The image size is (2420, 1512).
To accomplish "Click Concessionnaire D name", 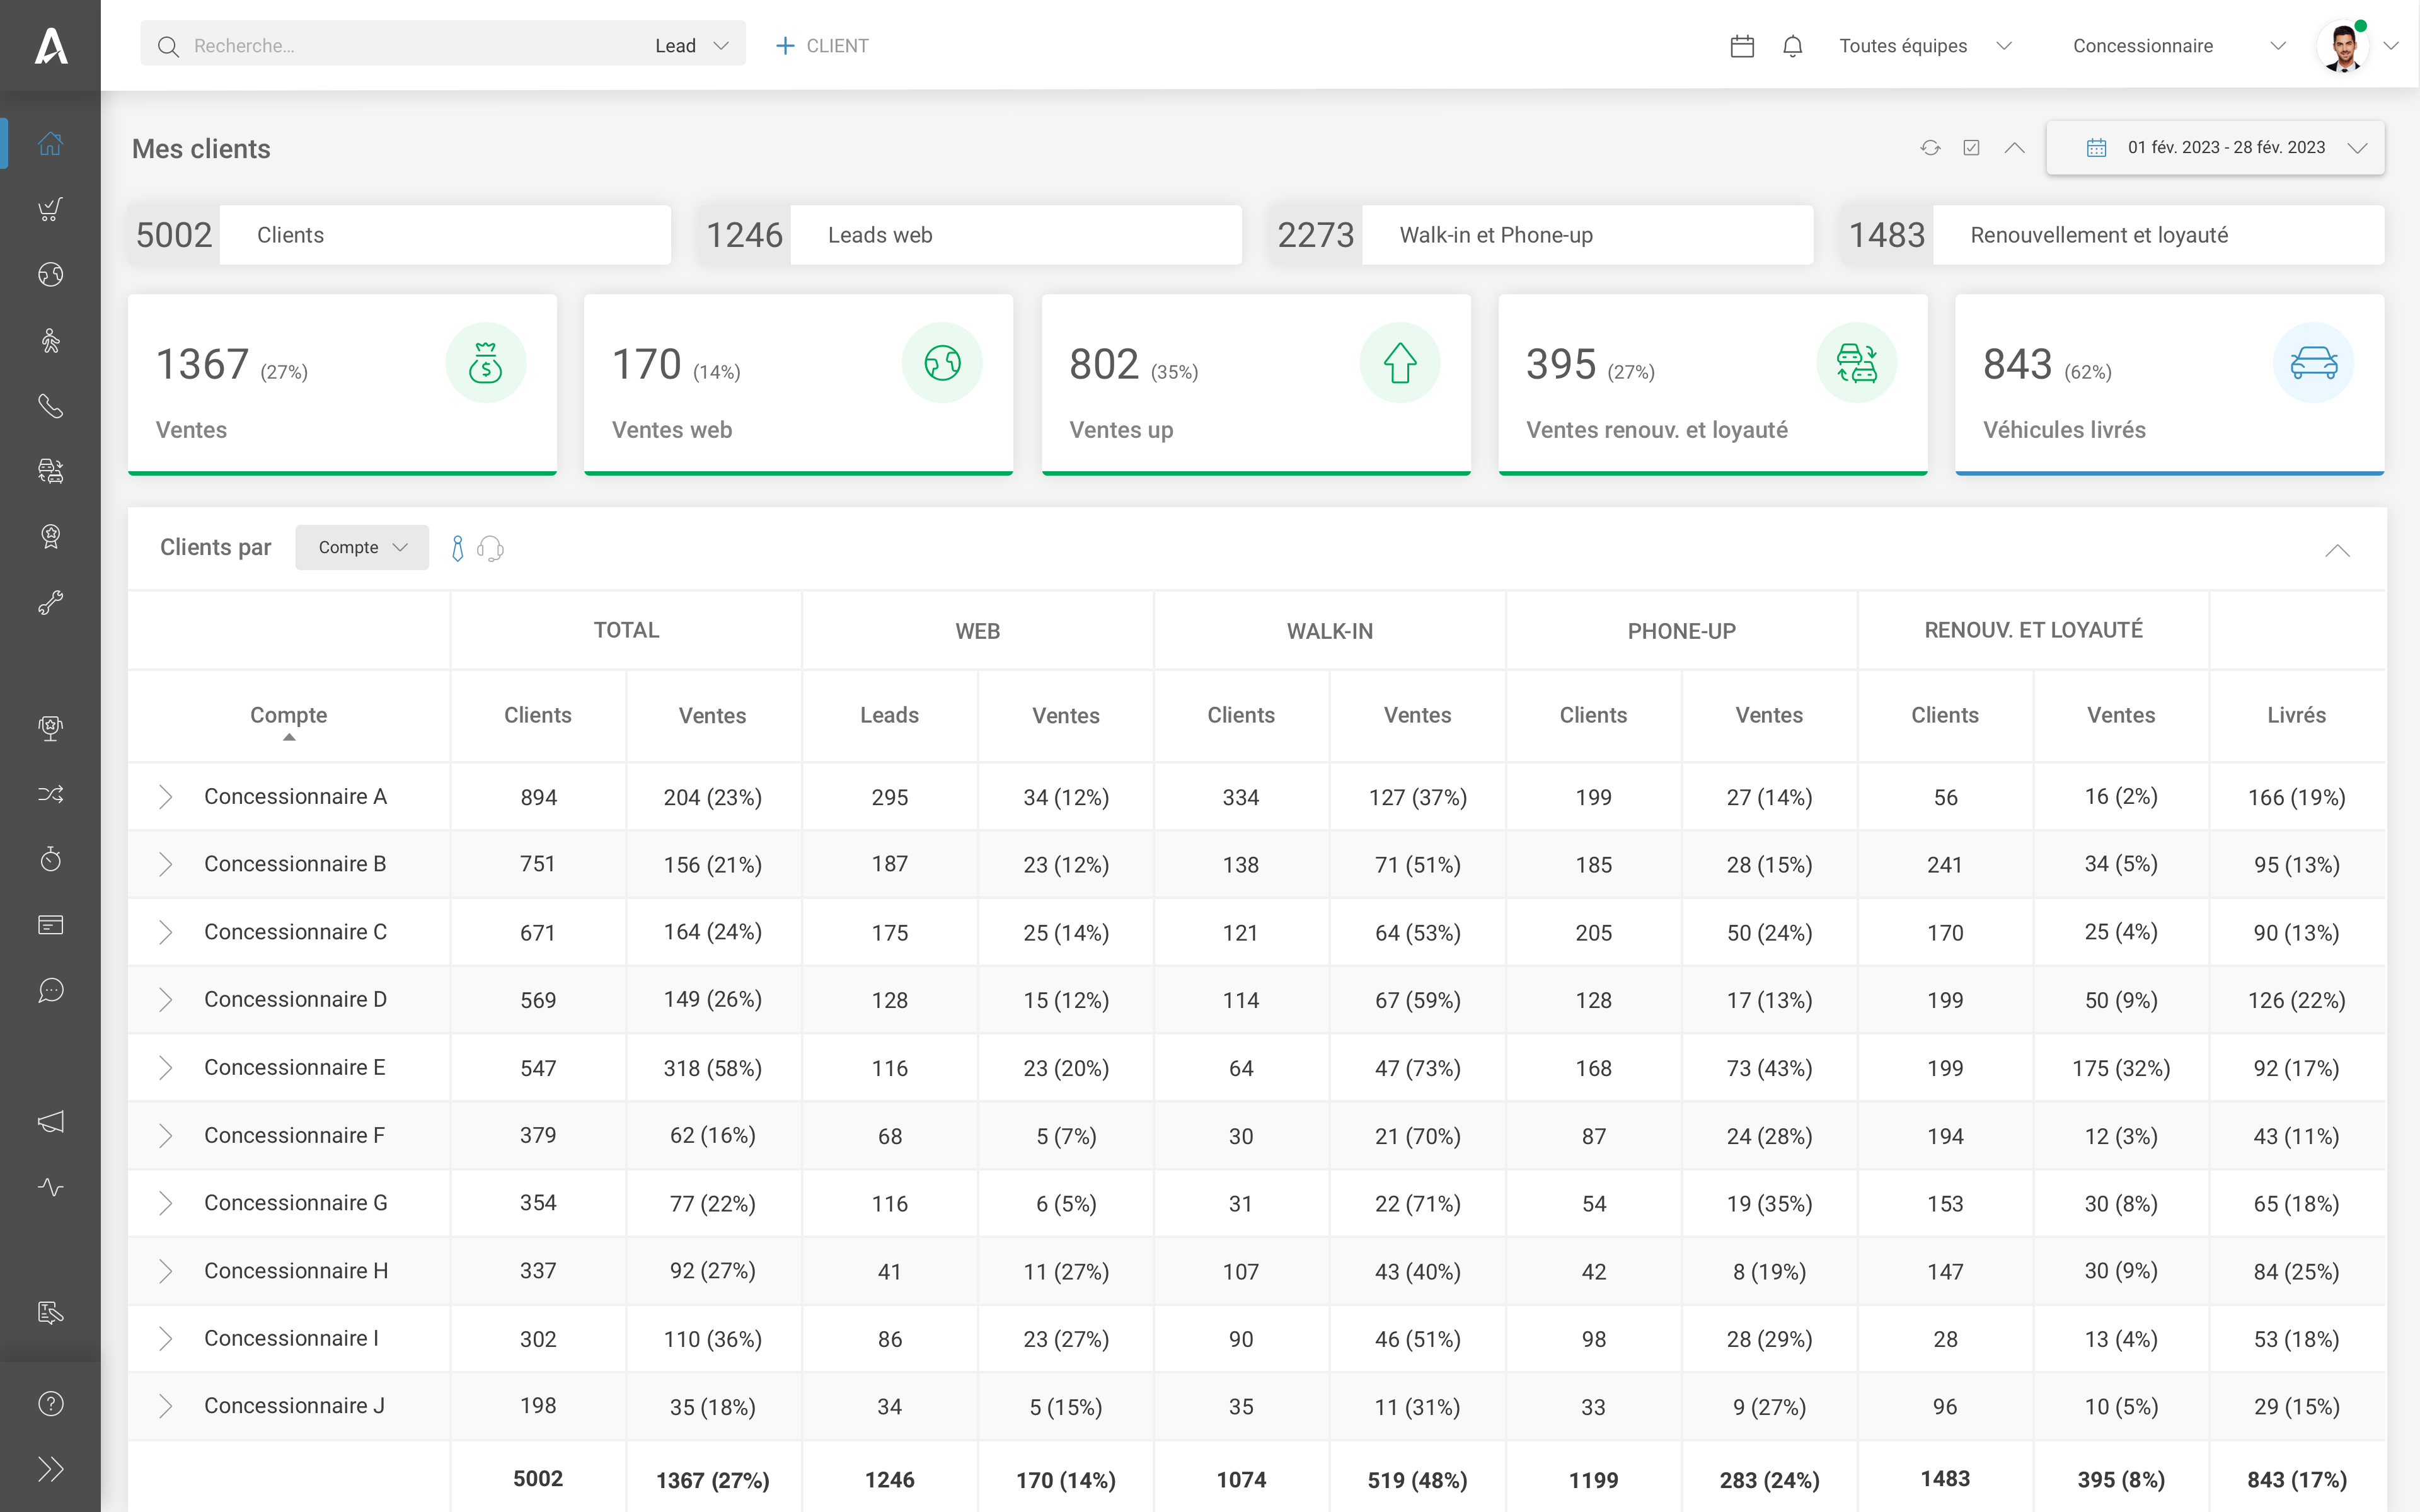I will tap(295, 1000).
